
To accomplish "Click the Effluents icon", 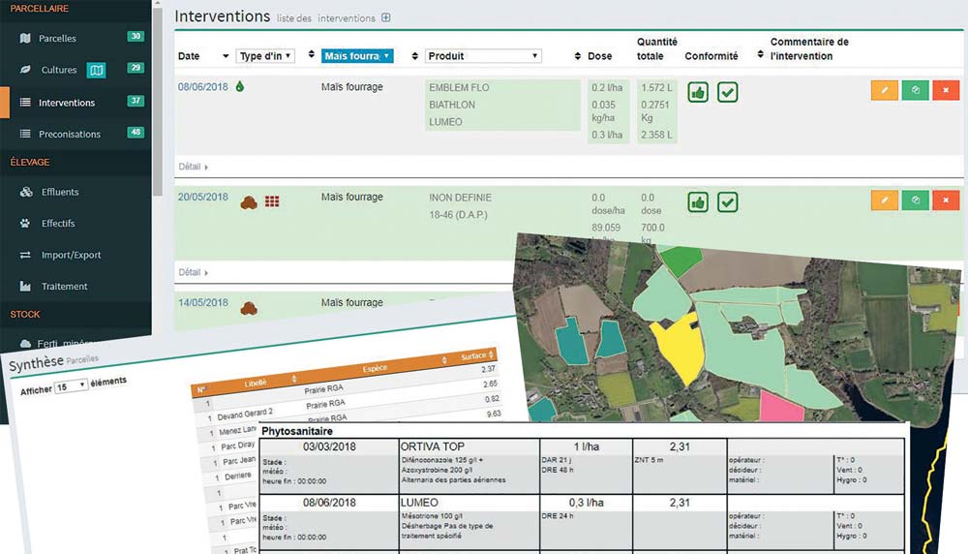I will (x=26, y=192).
